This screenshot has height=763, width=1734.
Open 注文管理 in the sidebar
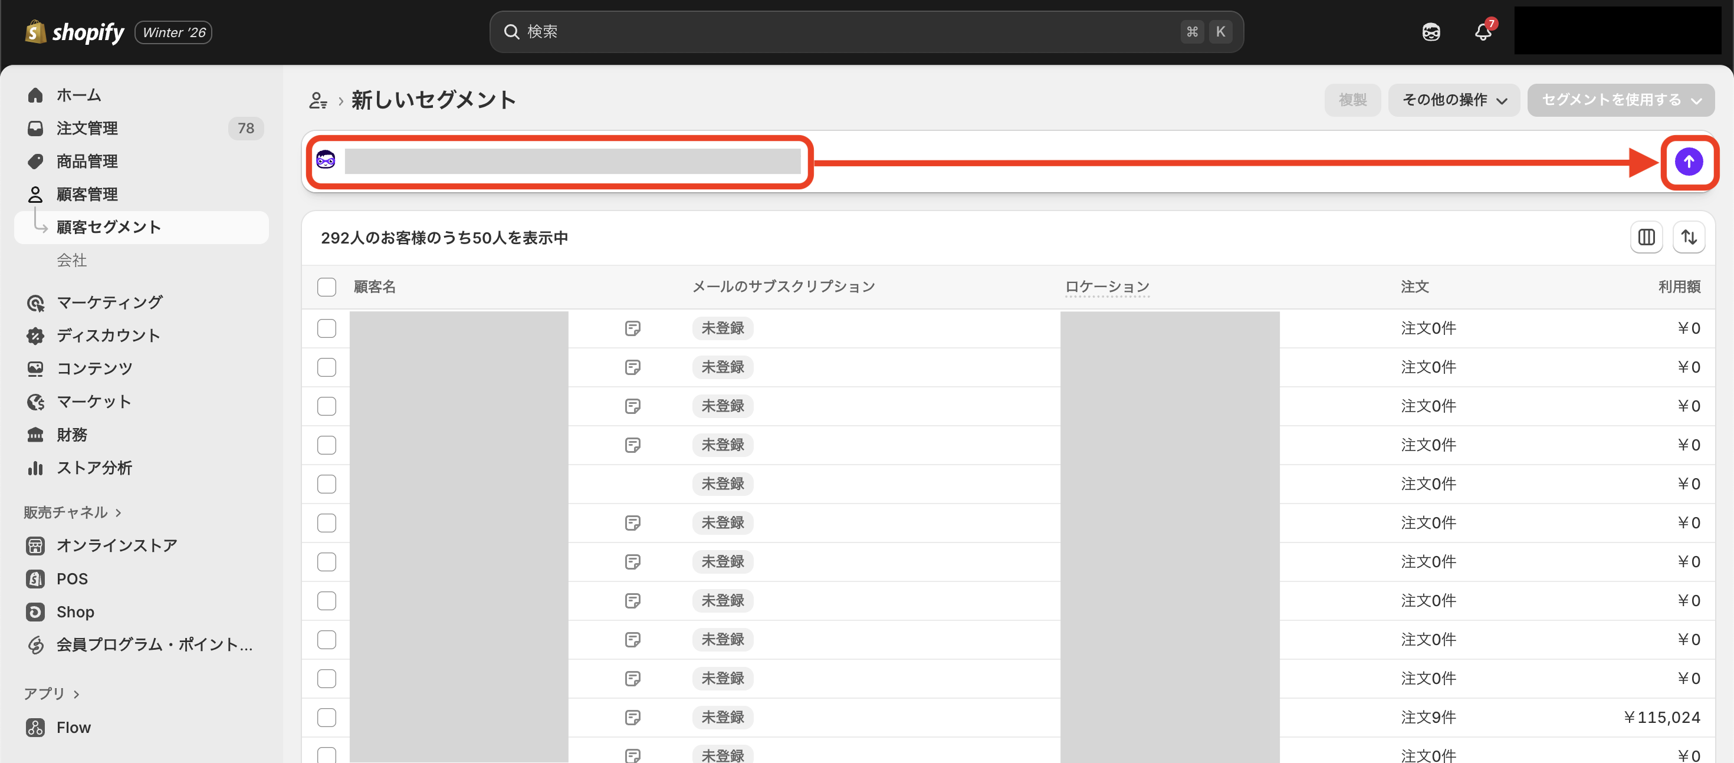[x=87, y=128]
